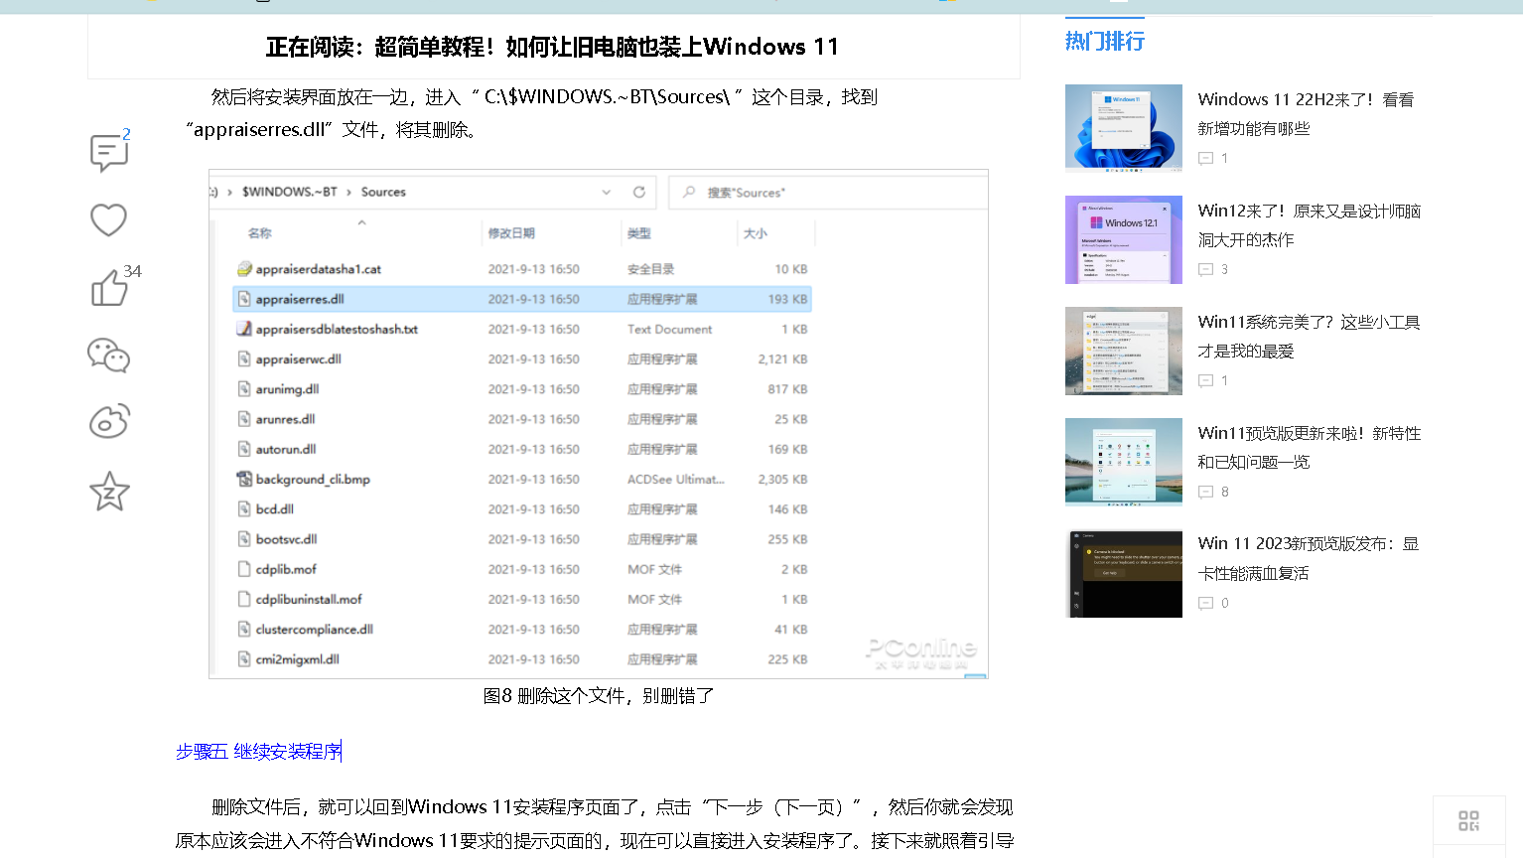The image size is (1523, 858).
Task: Open Win11系统完美了 article link
Action: point(1309,337)
